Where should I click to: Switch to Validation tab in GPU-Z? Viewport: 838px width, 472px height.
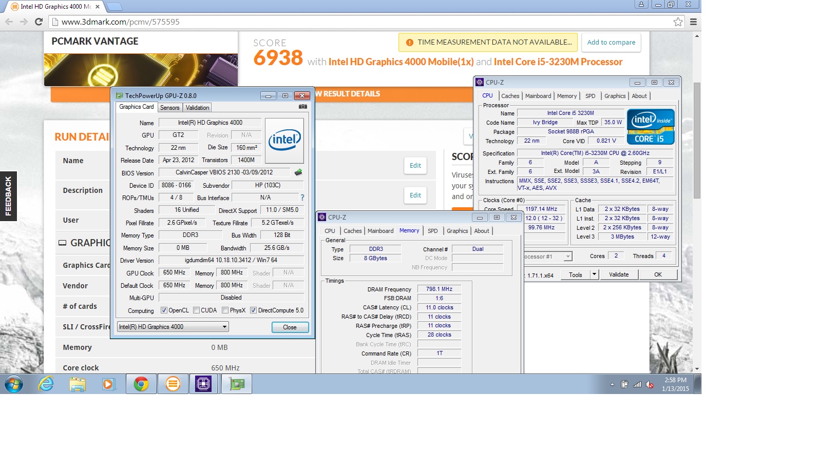pyautogui.click(x=197, y=108)
